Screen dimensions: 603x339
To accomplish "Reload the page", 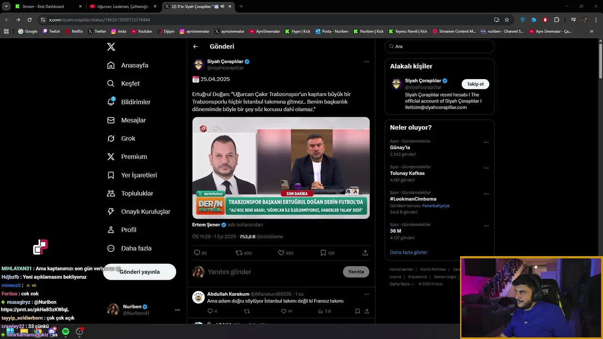I will click(29, 20).
